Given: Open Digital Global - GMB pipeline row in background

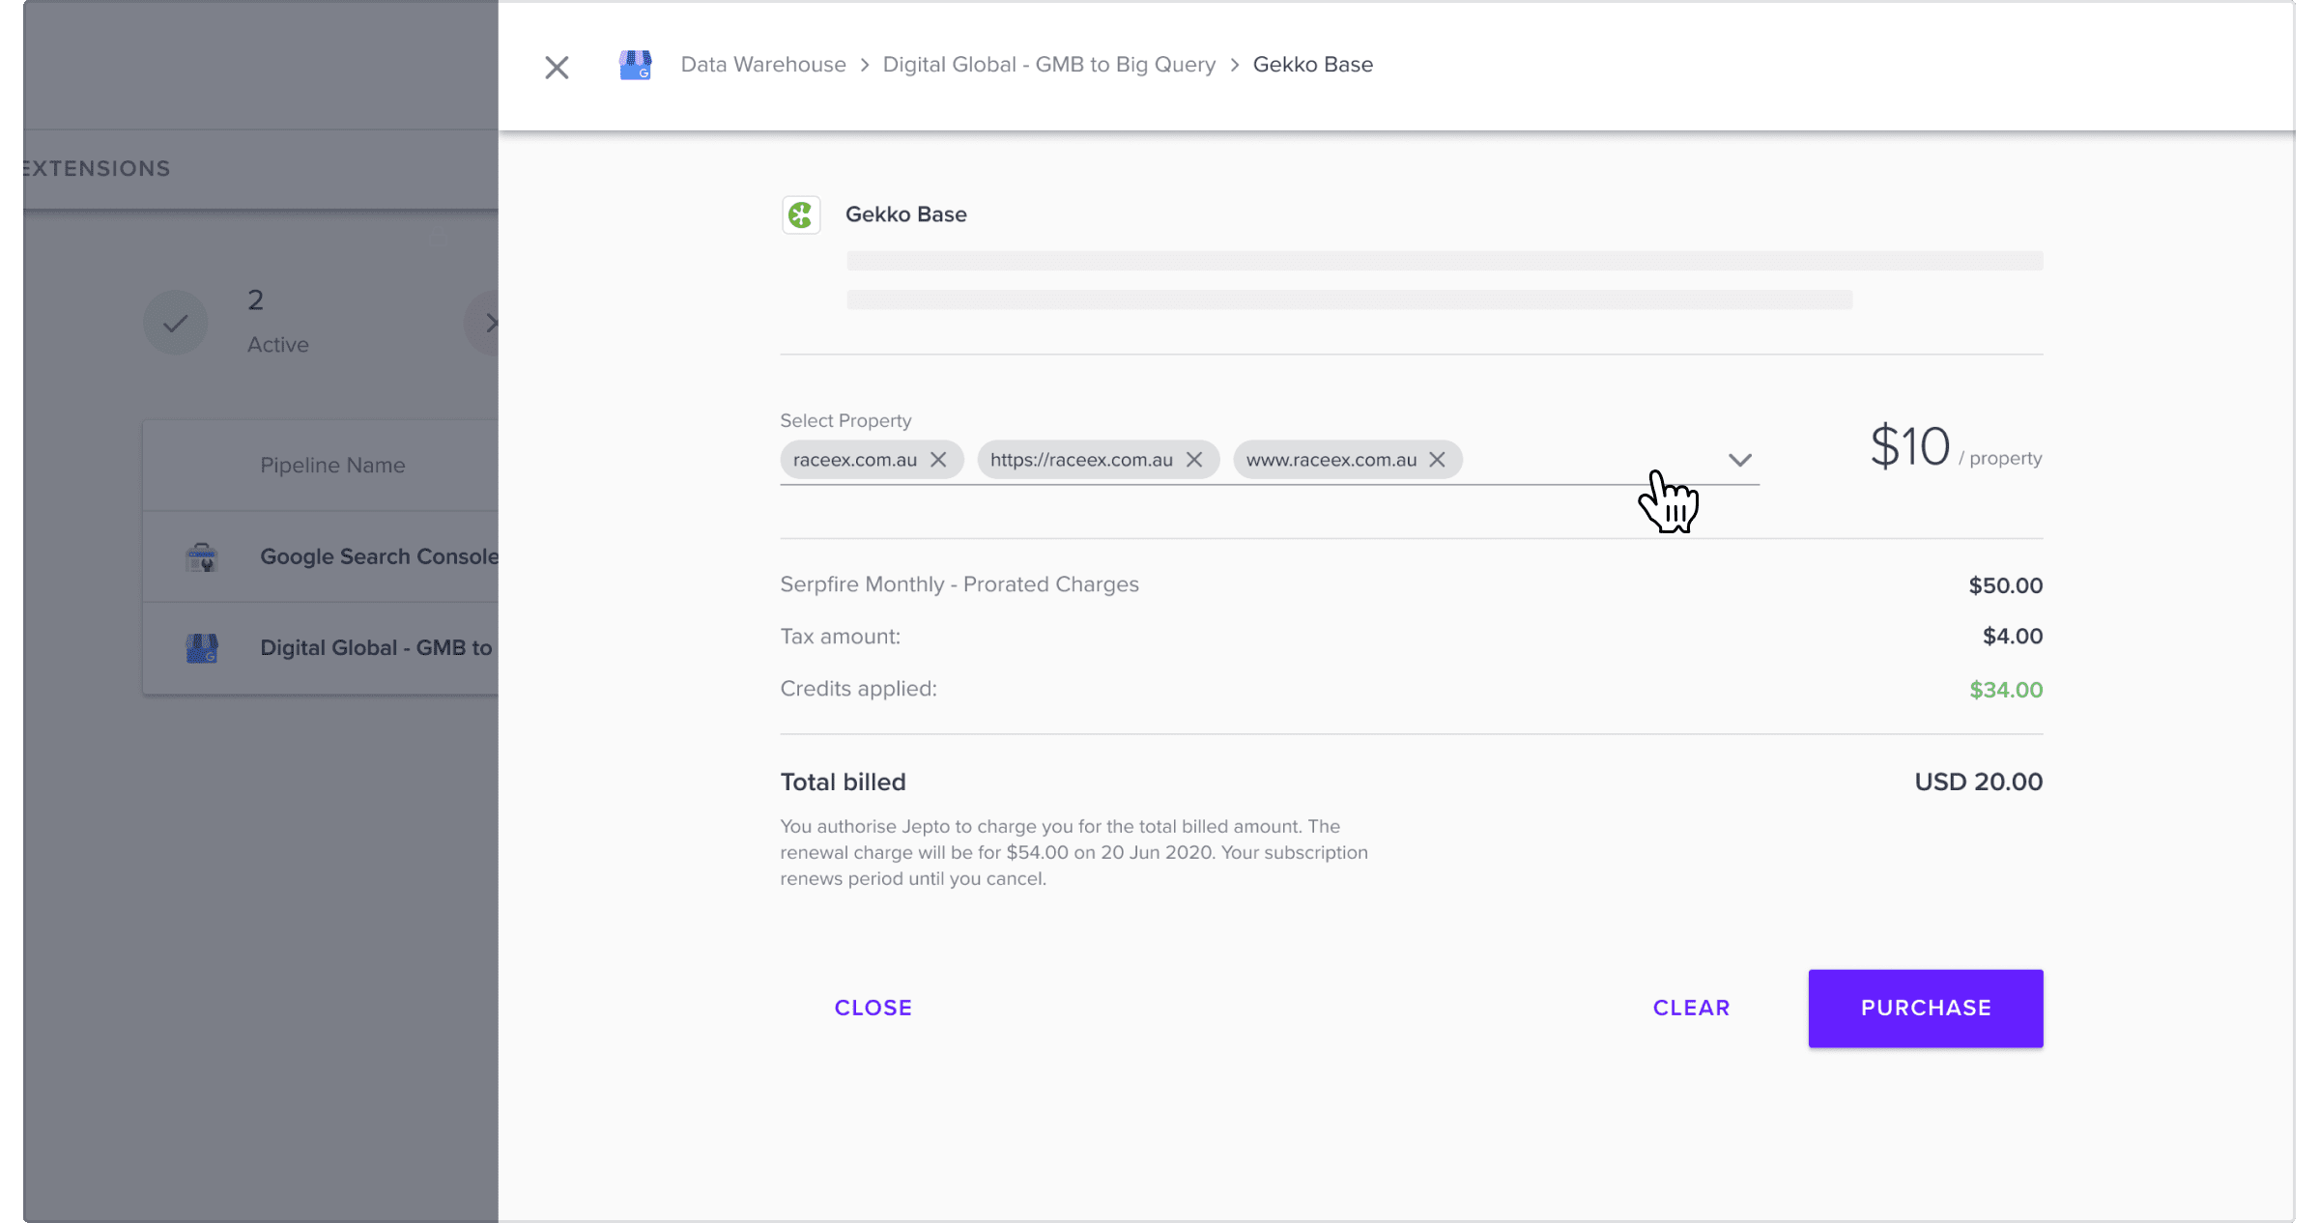Looking at the screenshot, I should point(321,647).
